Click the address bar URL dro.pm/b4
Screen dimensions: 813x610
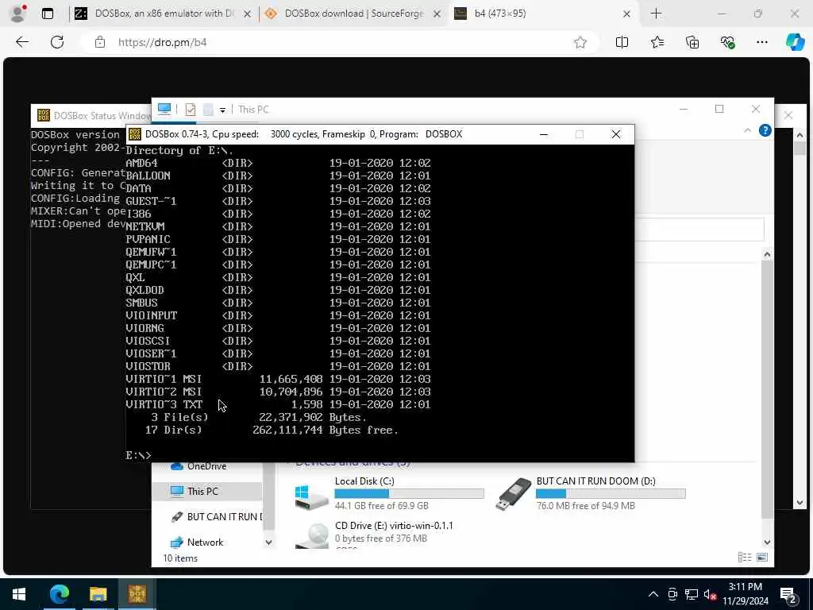point(162,42)
